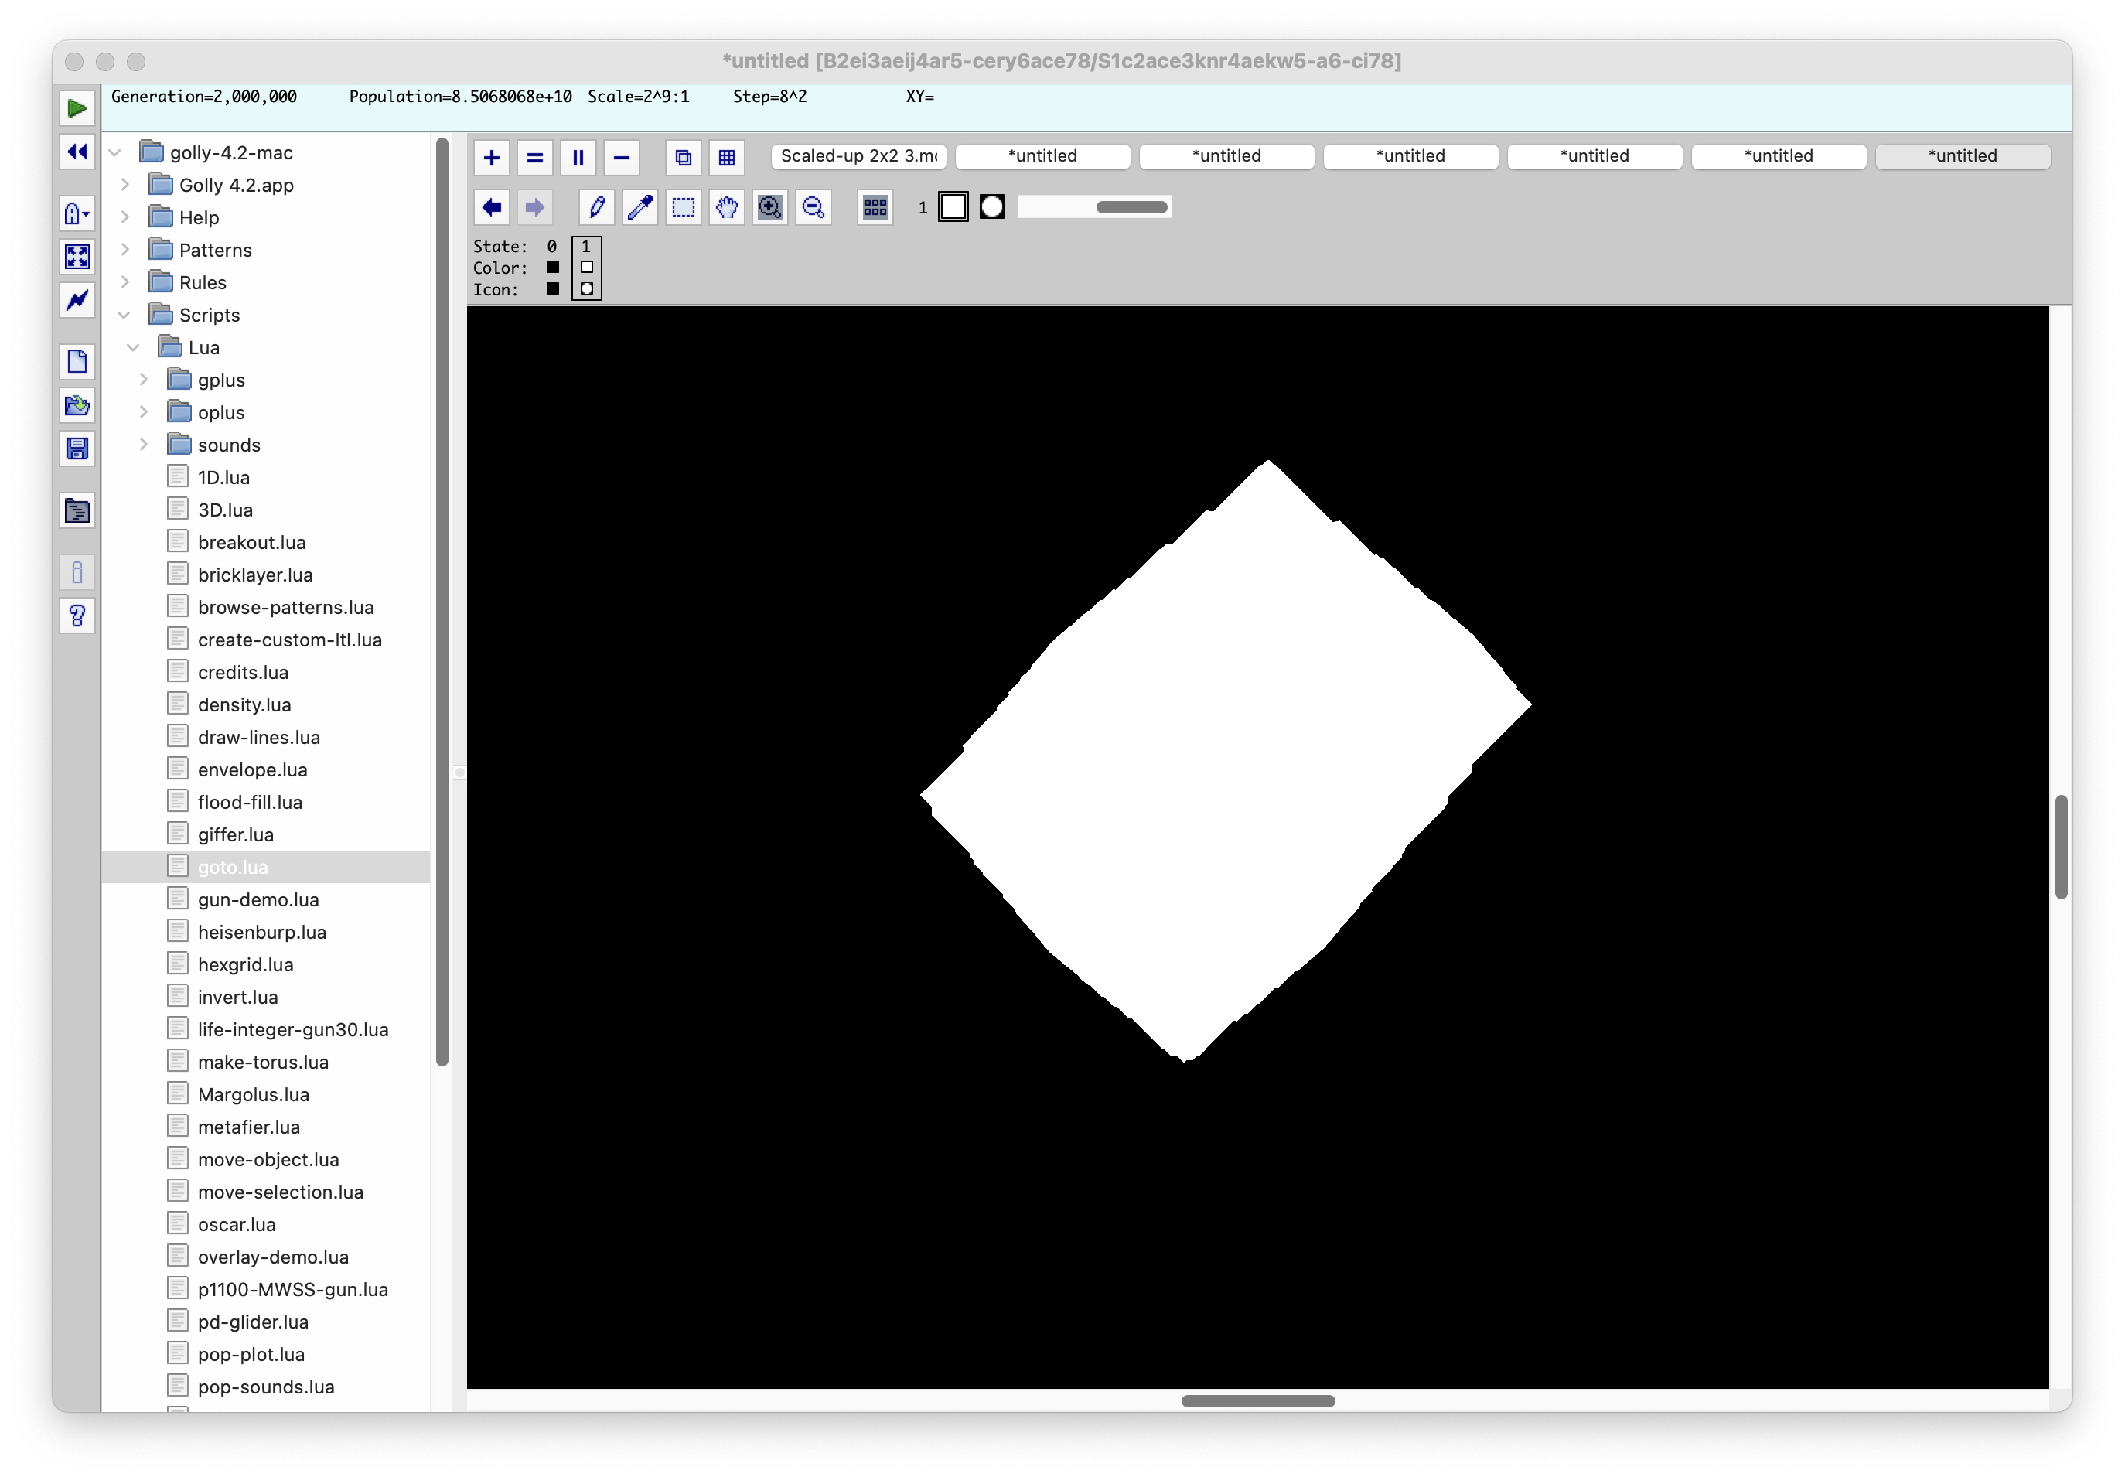The width and height of the screenshot is (2125, 1477).
Task: Delete the current layer with the minus button
Action: [x=622, y=157]
